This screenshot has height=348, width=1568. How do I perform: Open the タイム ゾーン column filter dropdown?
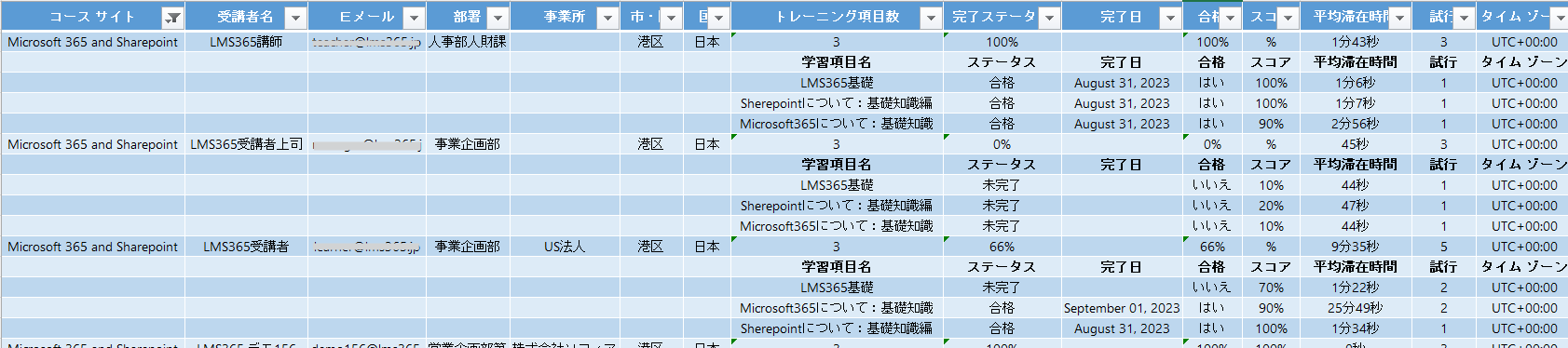(x=1560, y=18)
